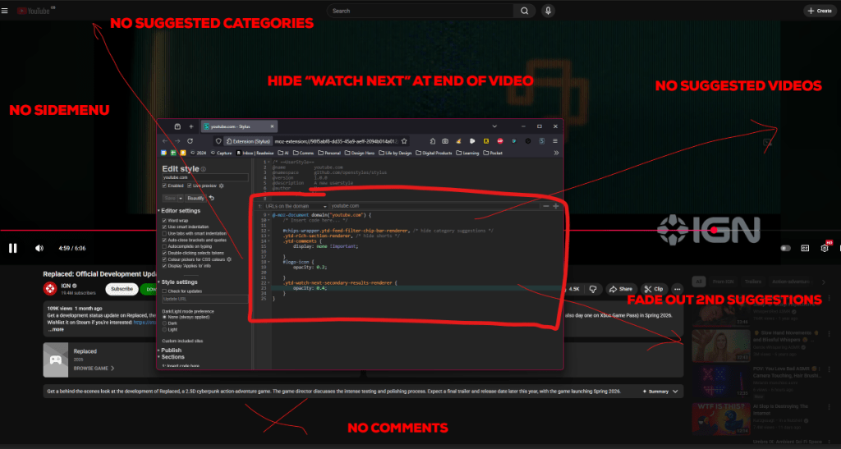
Task: Edit the style name field 'youtube.com'
Action: (205, 177)
